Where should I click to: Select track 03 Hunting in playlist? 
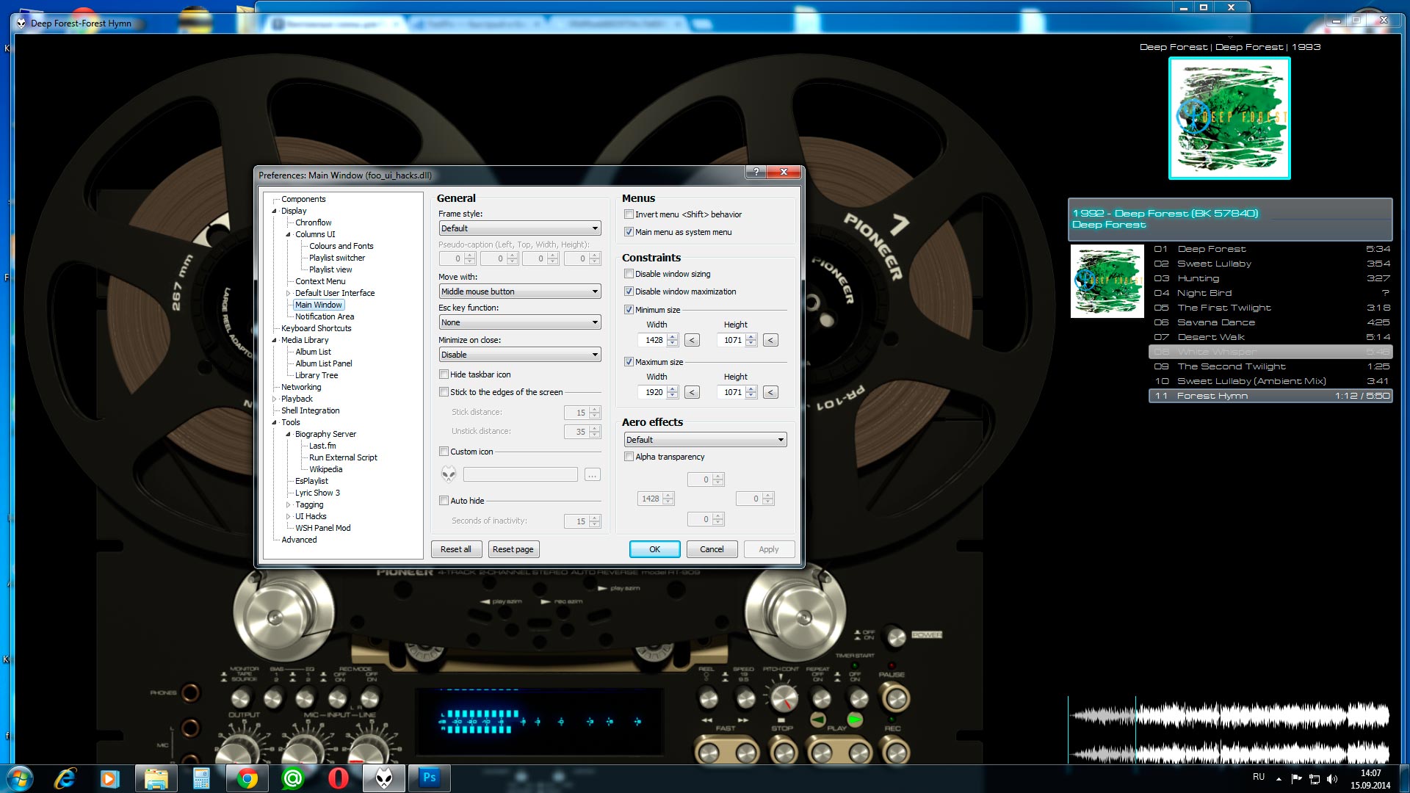[1197, 278]
